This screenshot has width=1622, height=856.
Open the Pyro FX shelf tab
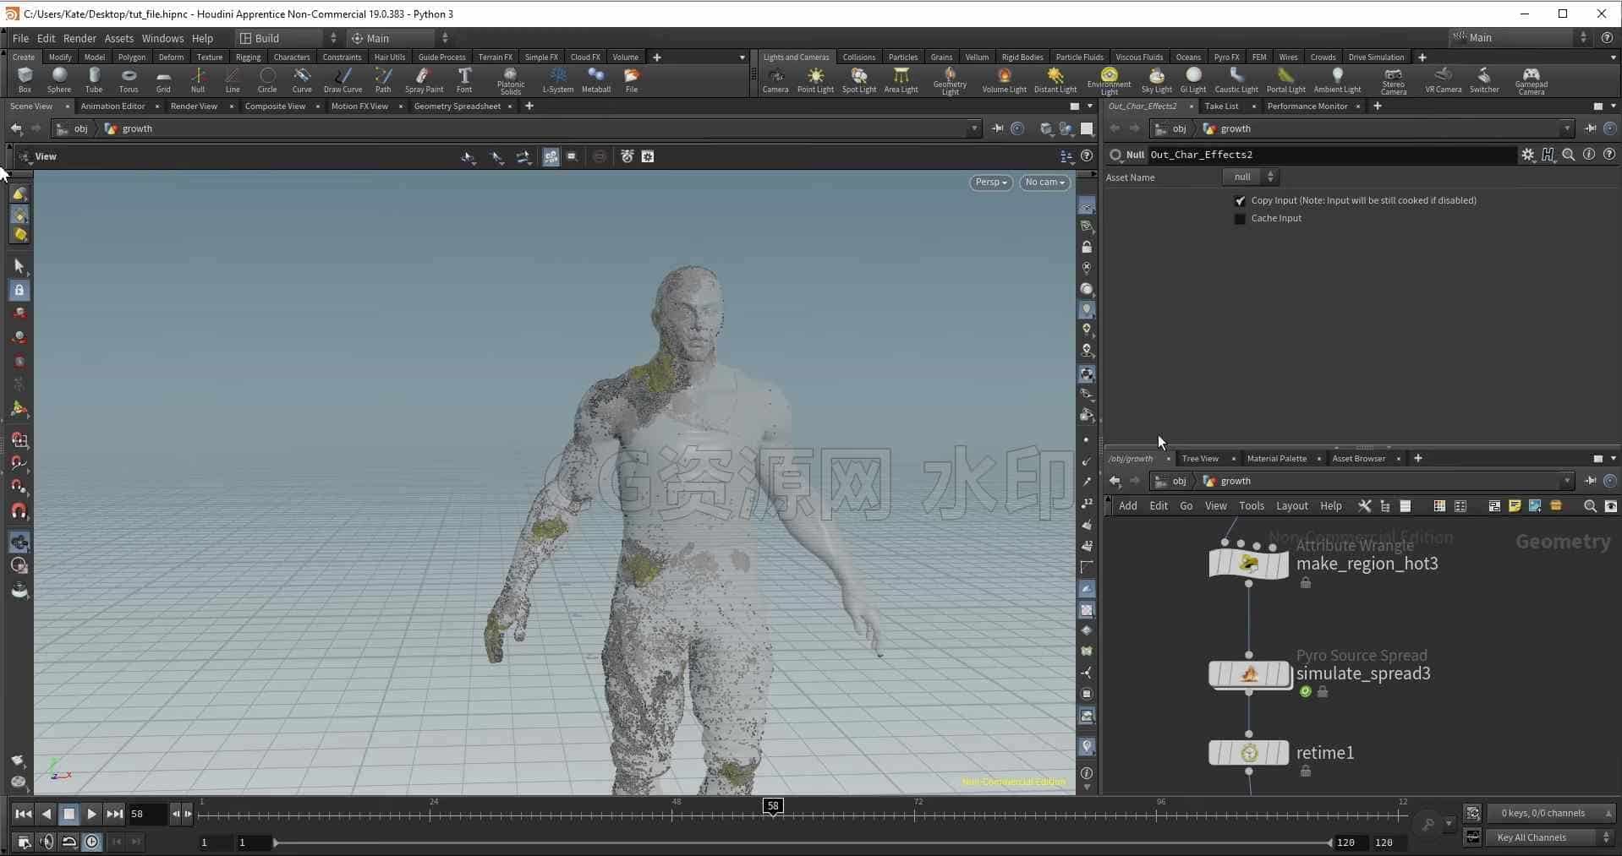(1226, 57)
